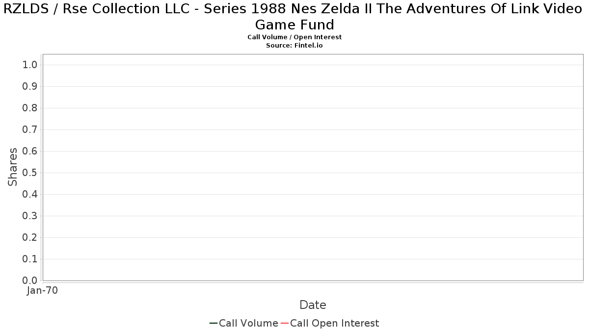Click the dark Call Volume line swatch
Image resolution: width=589 pixels, height=331 pixels.
pos(213,323)
